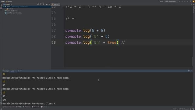This screenshot has width=195, height=110.
Task: Click the Collapse All icon in Project panel
Action: [43, 4]
